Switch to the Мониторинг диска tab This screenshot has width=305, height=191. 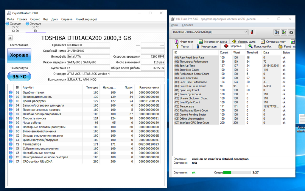(213, 42)
